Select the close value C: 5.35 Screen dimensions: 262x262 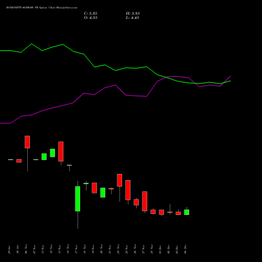[x=91, y=14]
